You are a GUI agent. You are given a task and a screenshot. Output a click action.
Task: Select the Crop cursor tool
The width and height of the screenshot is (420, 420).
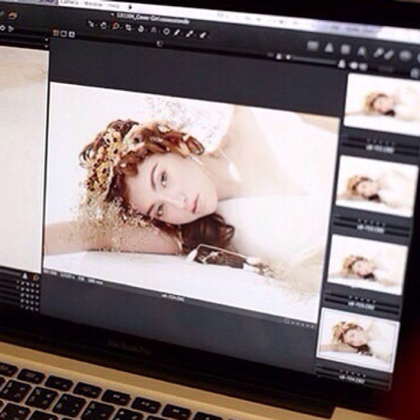[128, 27]
